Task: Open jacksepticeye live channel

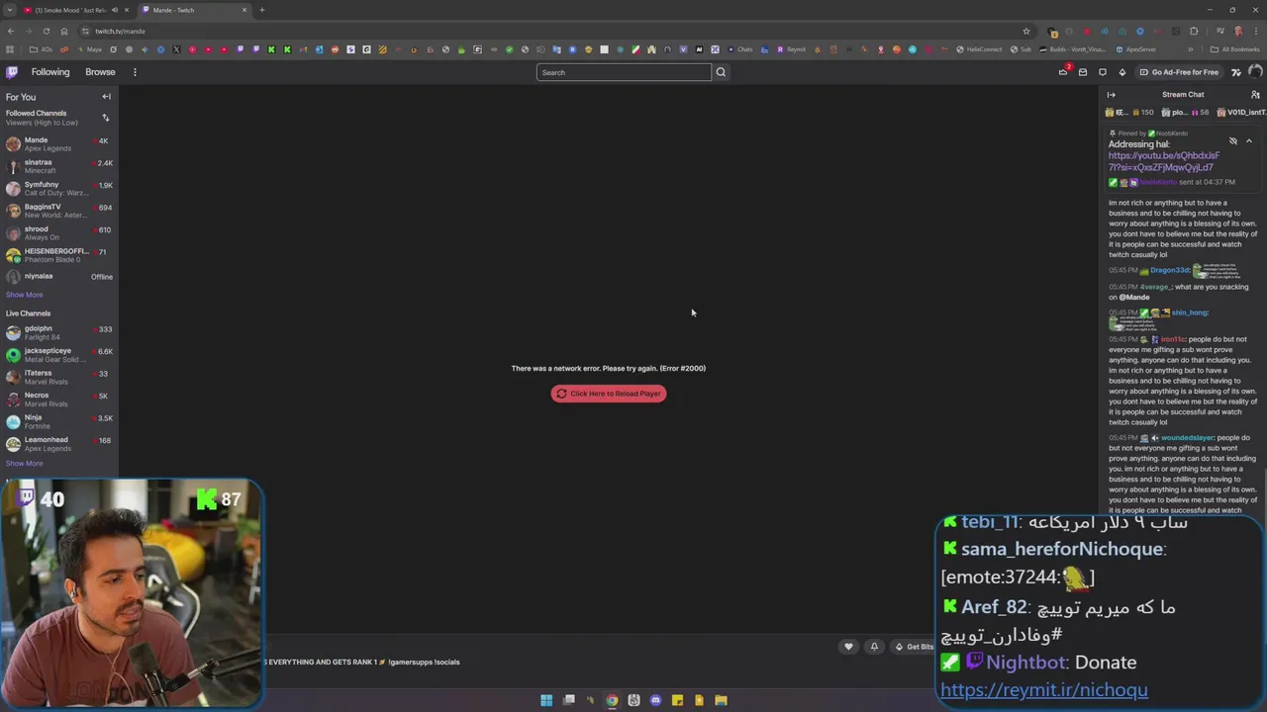Action: pyautogui.click(x=59, y=355)
